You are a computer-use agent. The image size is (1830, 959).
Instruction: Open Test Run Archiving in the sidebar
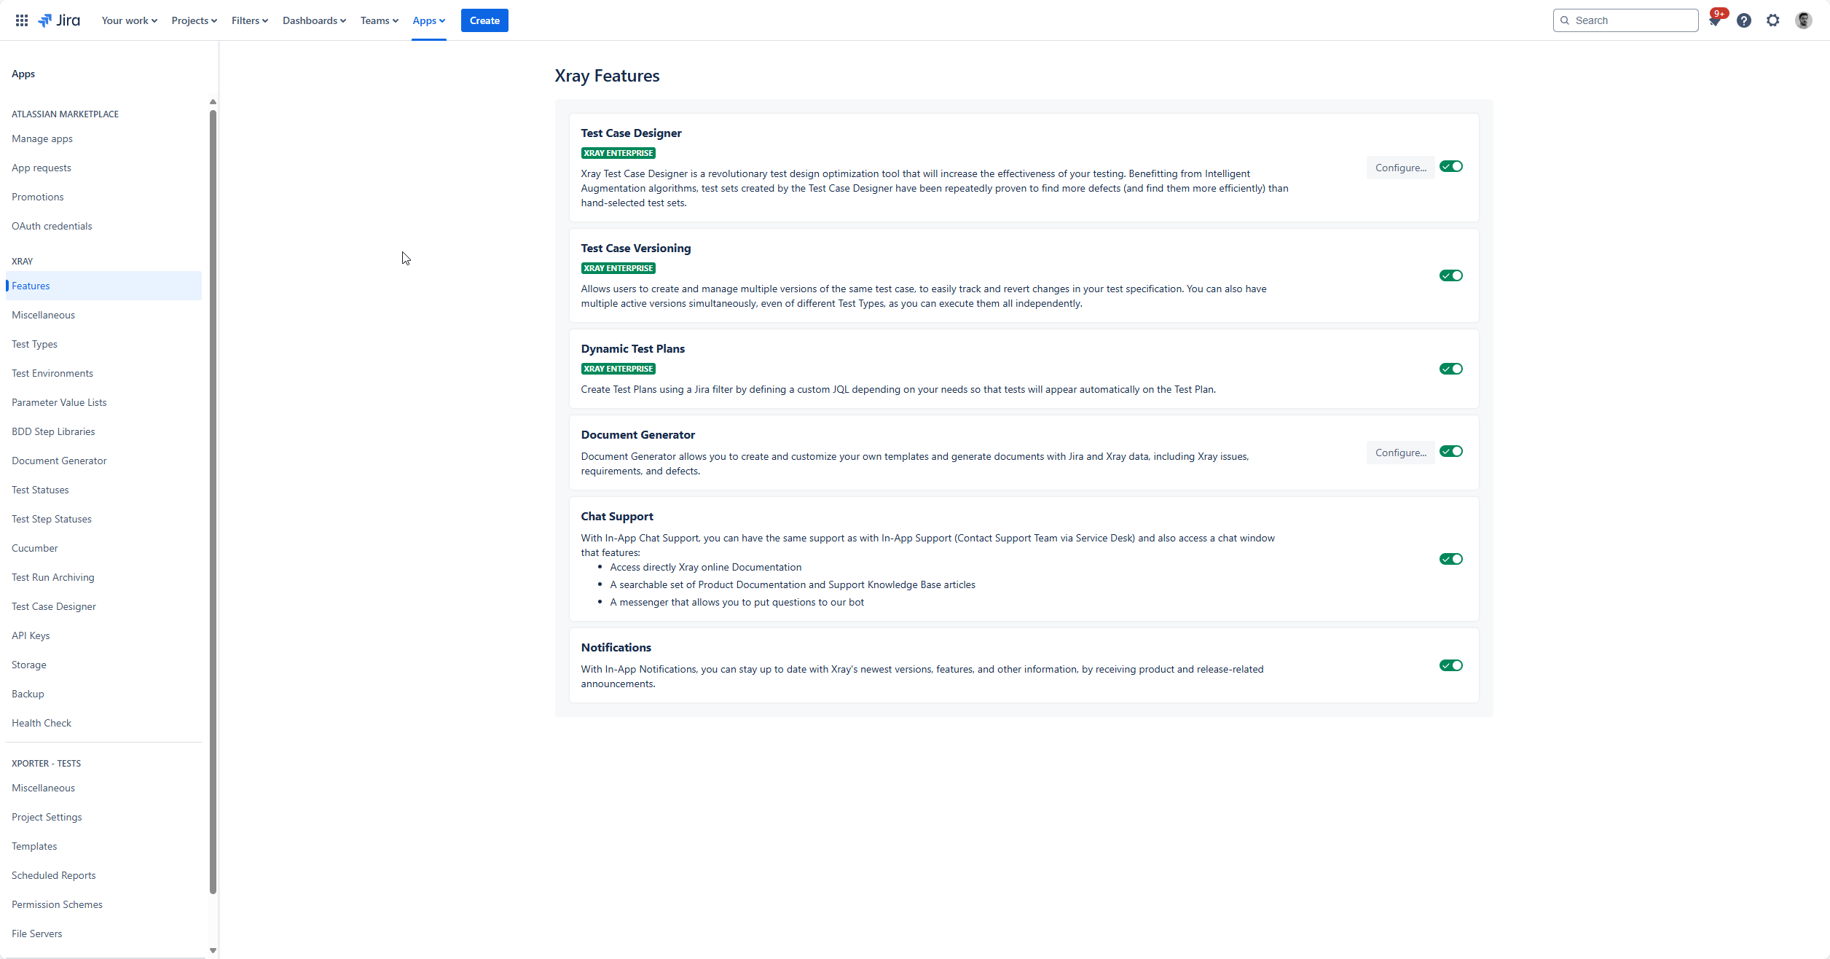(103, 577)
